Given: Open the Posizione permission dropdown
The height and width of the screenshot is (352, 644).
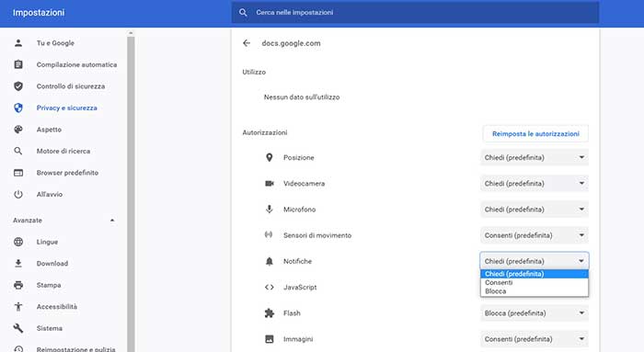Looking at the screenshot, I should coord(534,157).
